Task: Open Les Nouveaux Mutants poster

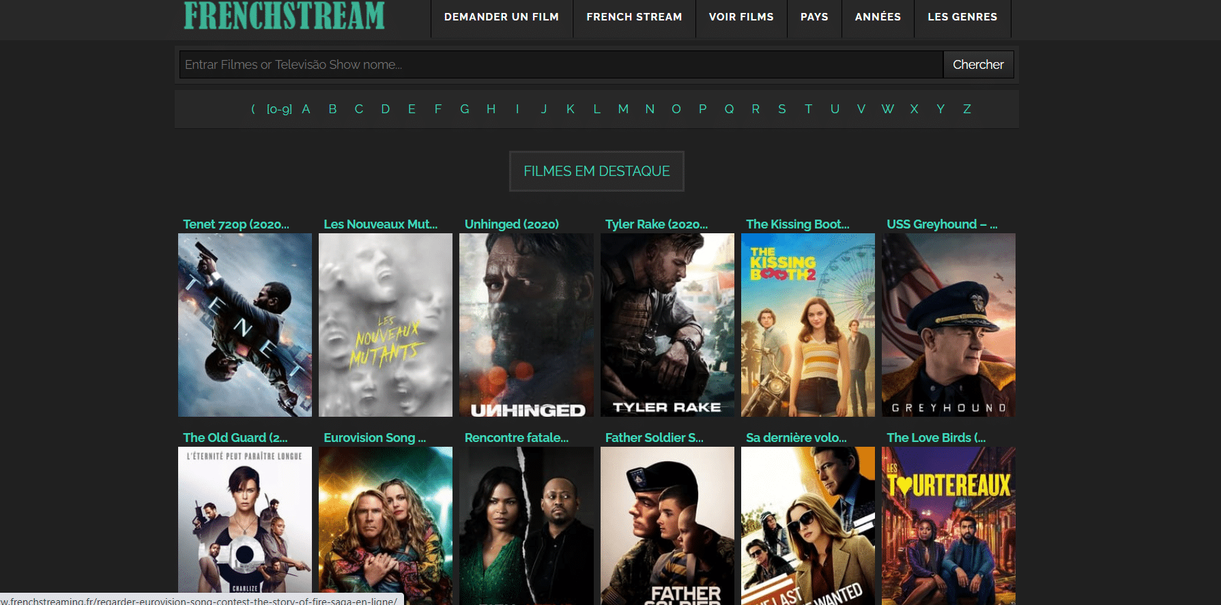Action: 386,325
